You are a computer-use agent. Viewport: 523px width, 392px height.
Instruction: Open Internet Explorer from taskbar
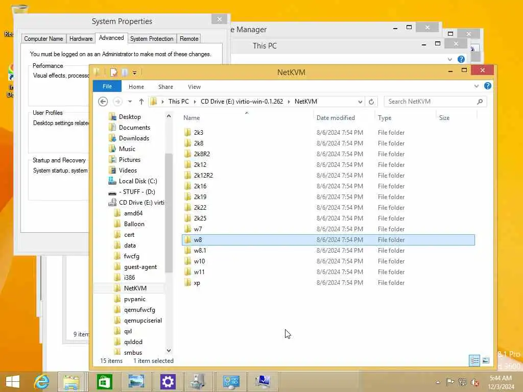click(x=42, y=382)
